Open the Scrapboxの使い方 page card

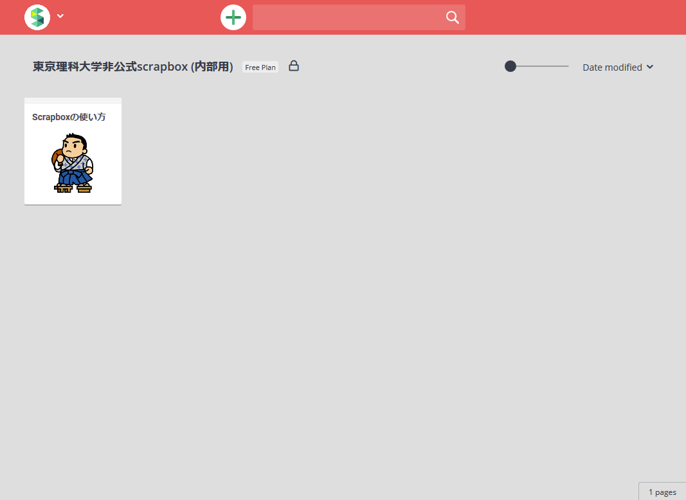coord(73,151)
